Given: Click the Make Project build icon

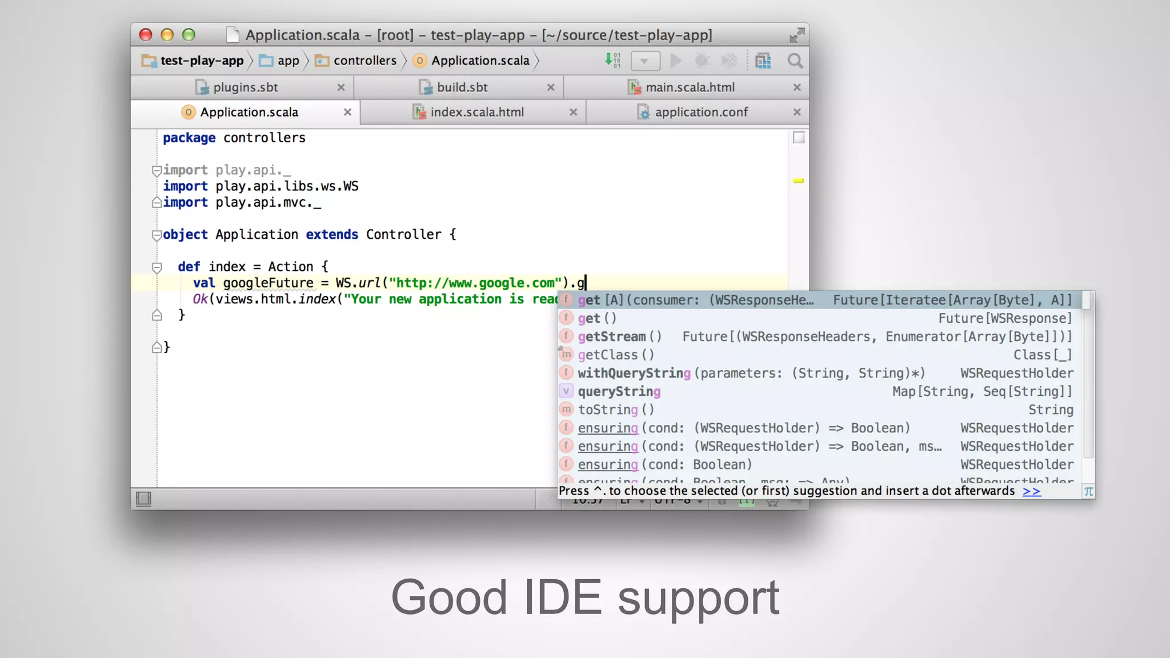Looking at the screenshot, I should (x=612, y=61).
